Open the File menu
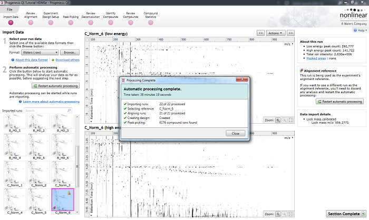Image resolution: width=369 pixels, height=220 pixels. pos(9,9)
